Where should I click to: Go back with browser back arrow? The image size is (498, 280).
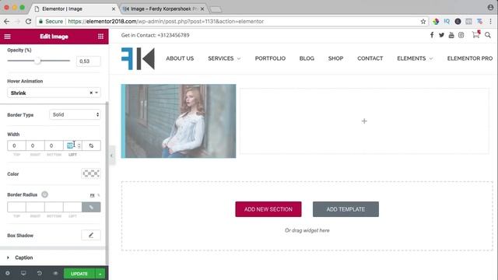(7, 21)
